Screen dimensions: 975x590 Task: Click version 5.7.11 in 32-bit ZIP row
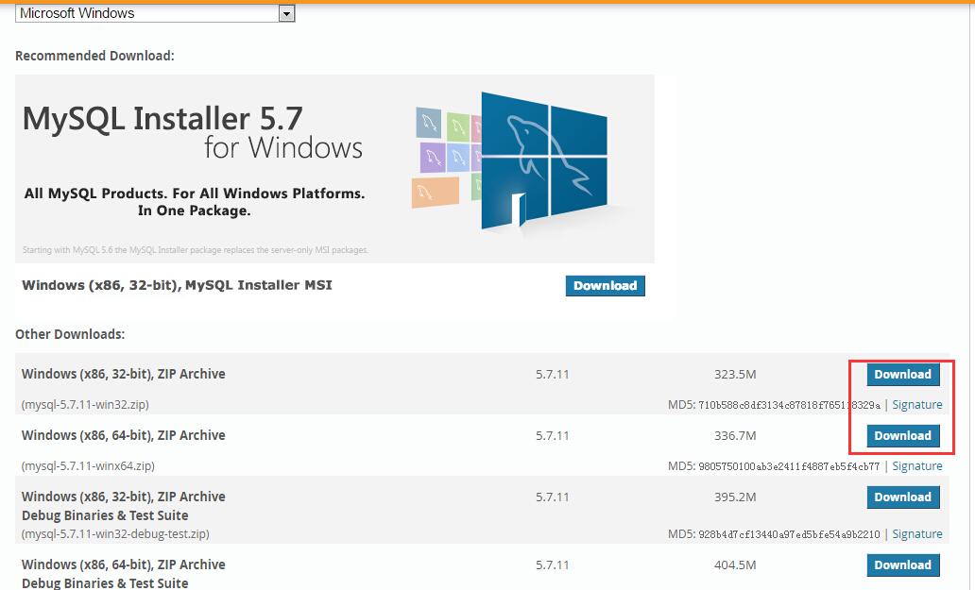pos(552,375)
